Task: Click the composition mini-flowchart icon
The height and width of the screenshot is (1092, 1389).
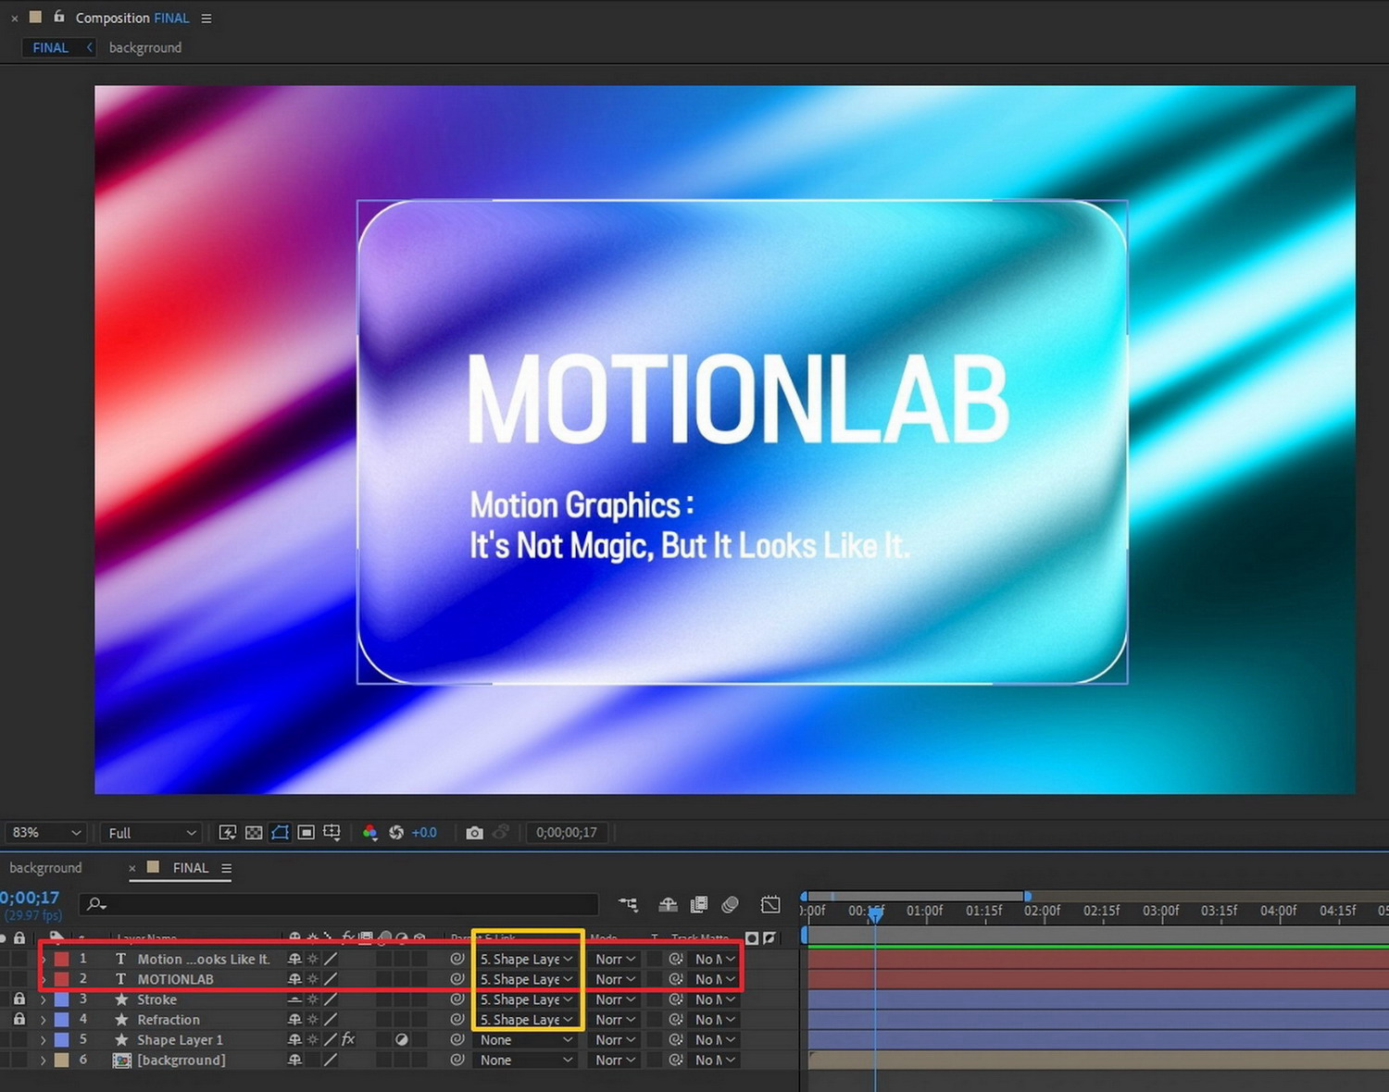Action: coord(628,904)
